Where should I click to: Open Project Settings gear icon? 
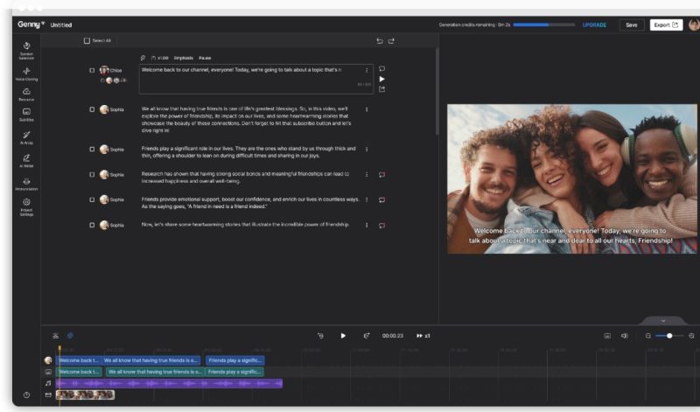click(26, 203)
